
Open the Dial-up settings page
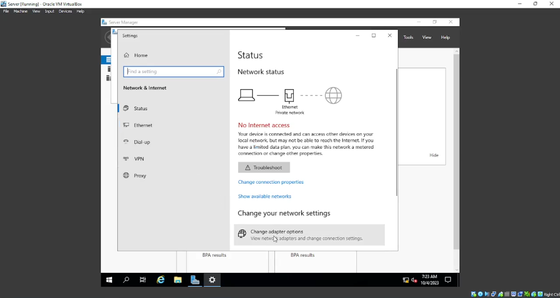[141, 142]
